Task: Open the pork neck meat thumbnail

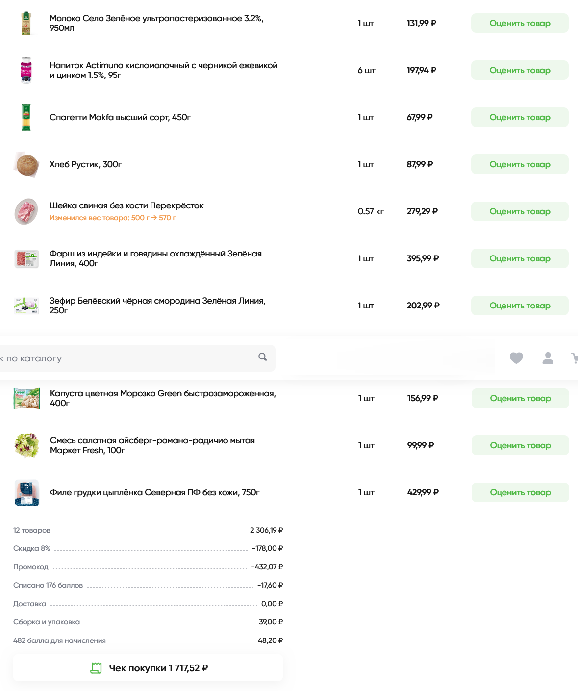Action: point(26,211)
